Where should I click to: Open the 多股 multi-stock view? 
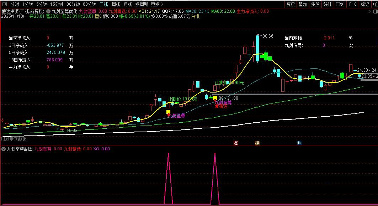[315, 4]
